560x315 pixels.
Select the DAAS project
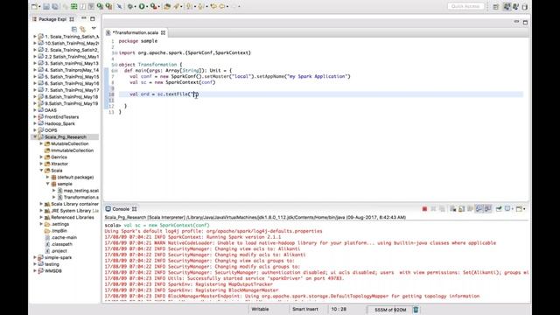47,110
